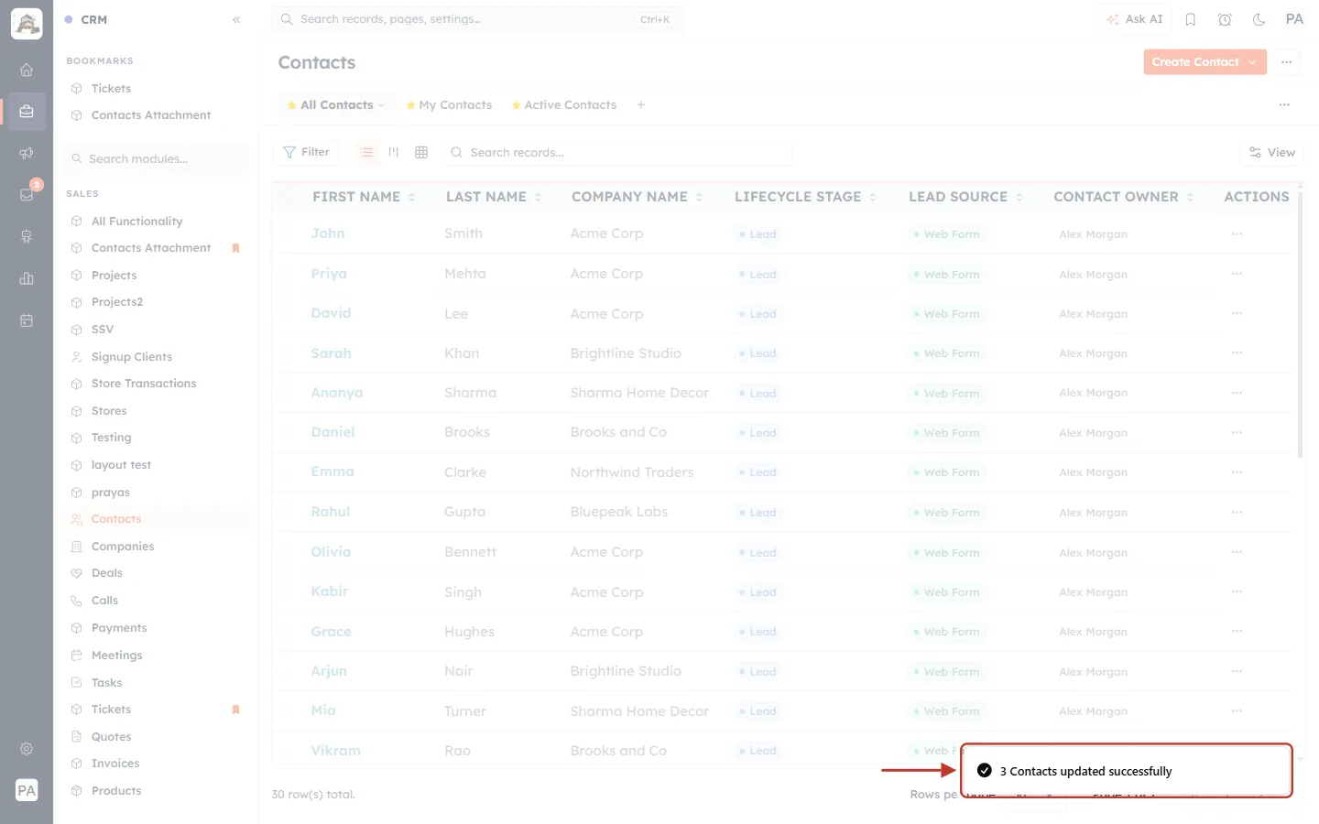Open the inbox icon with notification badge

[27, 194]
